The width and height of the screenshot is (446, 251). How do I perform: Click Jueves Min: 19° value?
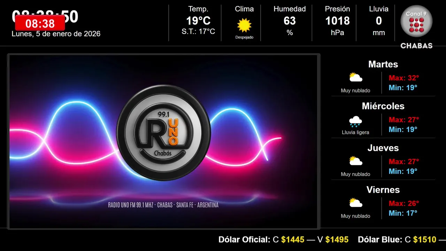click(403, 171)
